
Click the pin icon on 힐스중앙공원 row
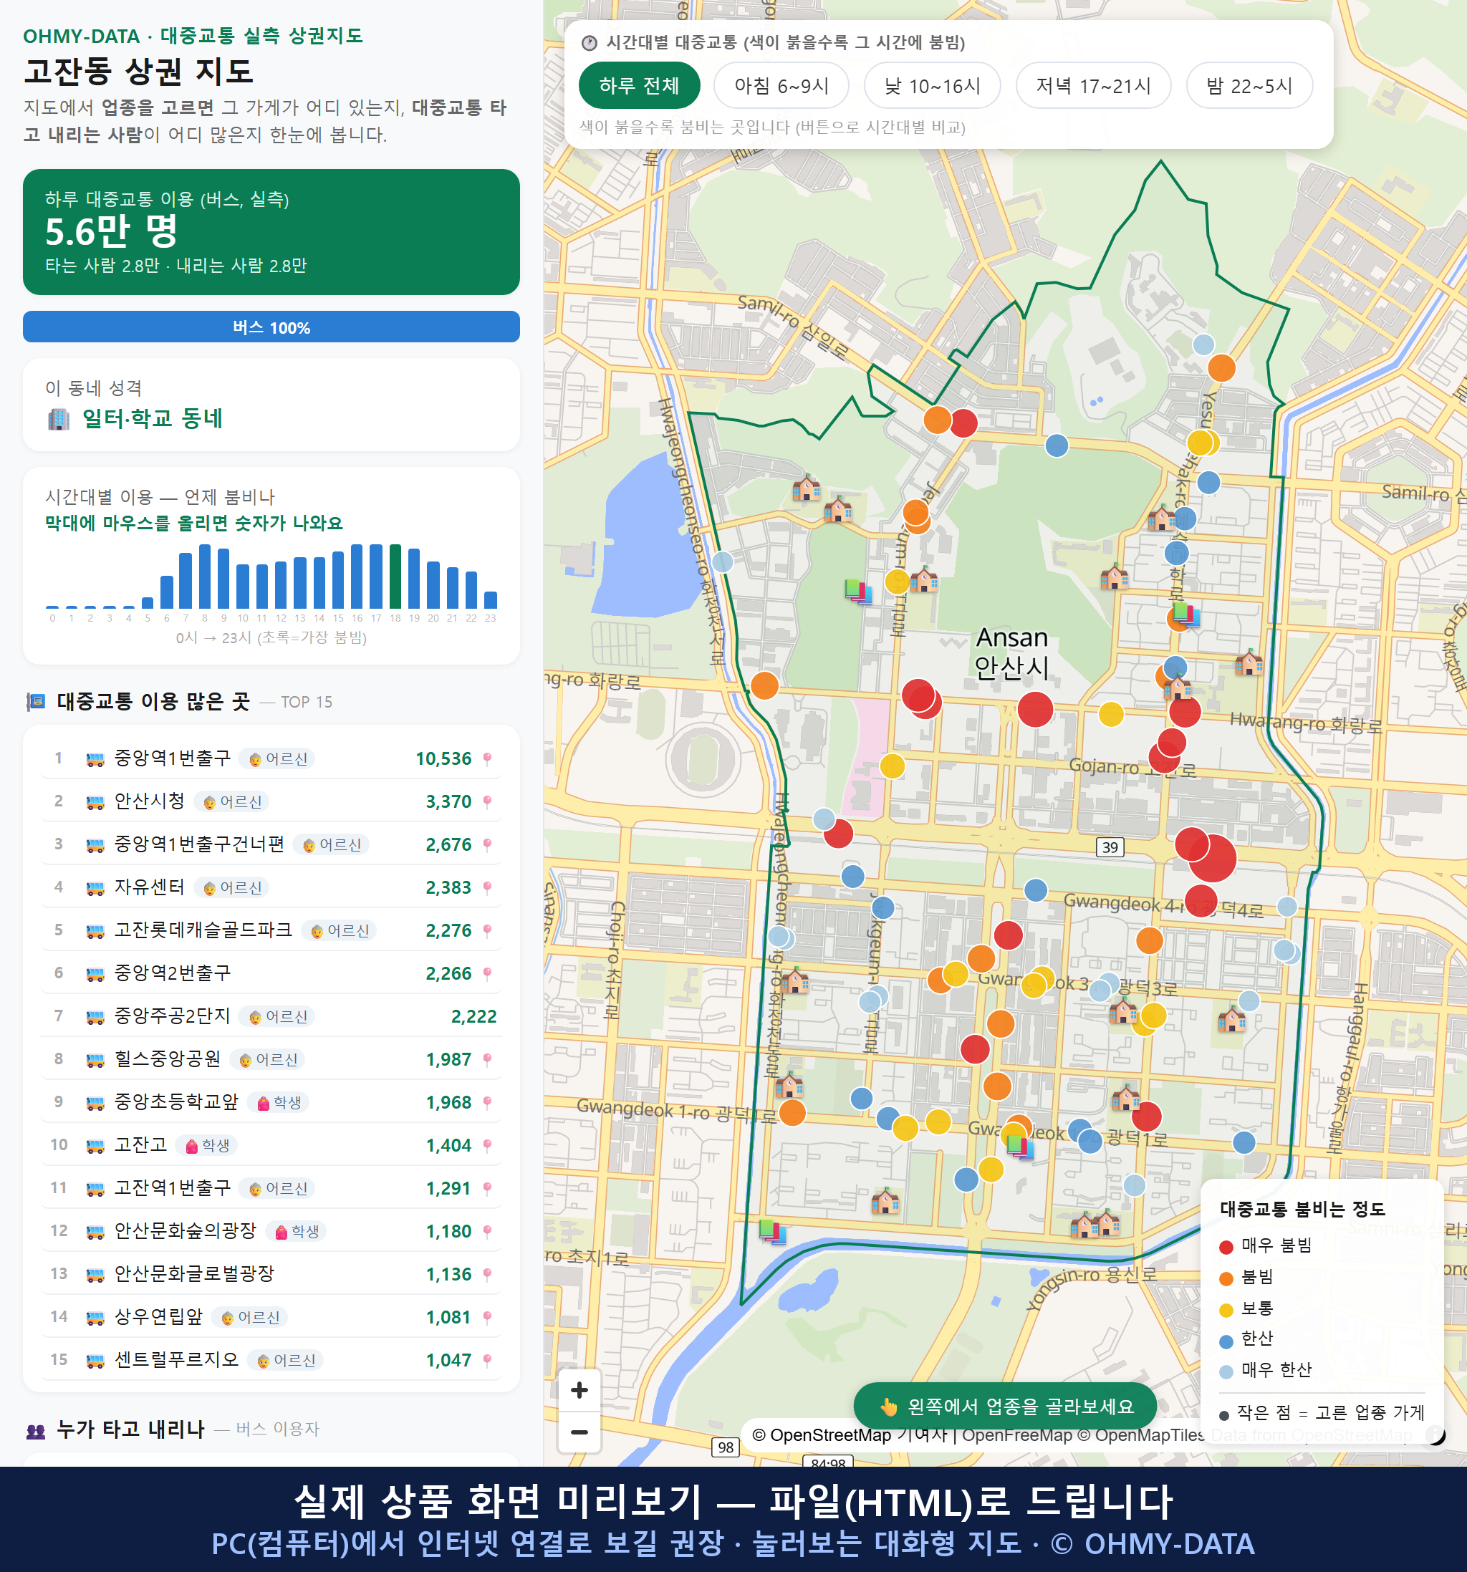(x=487, y=1060)
